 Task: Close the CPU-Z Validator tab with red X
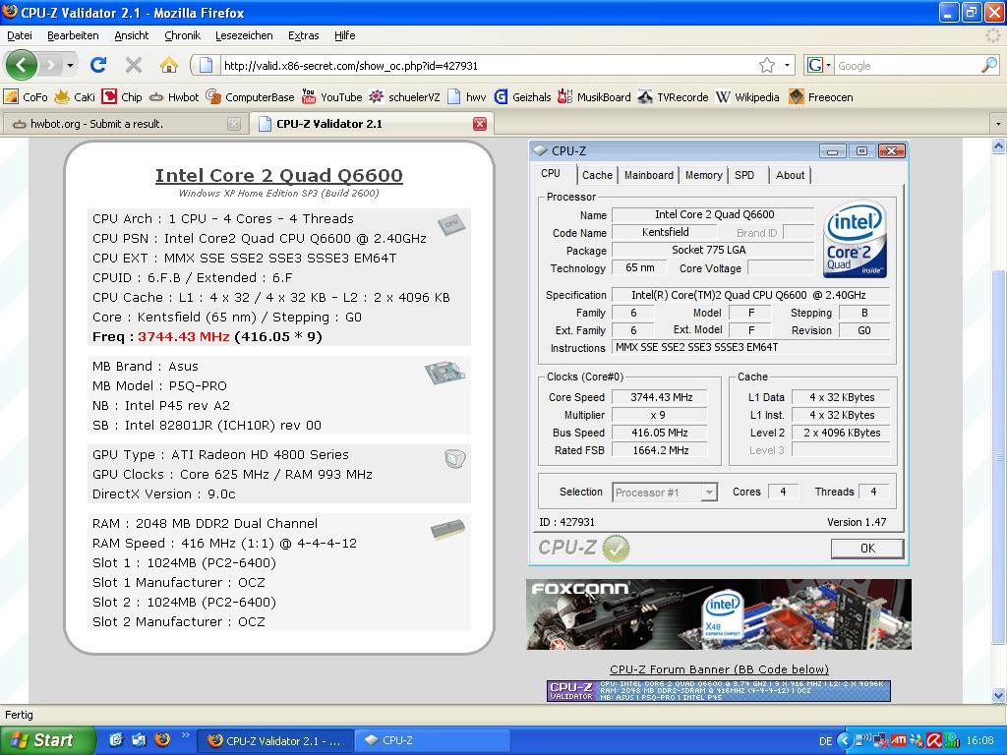click(x=480, y=124)
